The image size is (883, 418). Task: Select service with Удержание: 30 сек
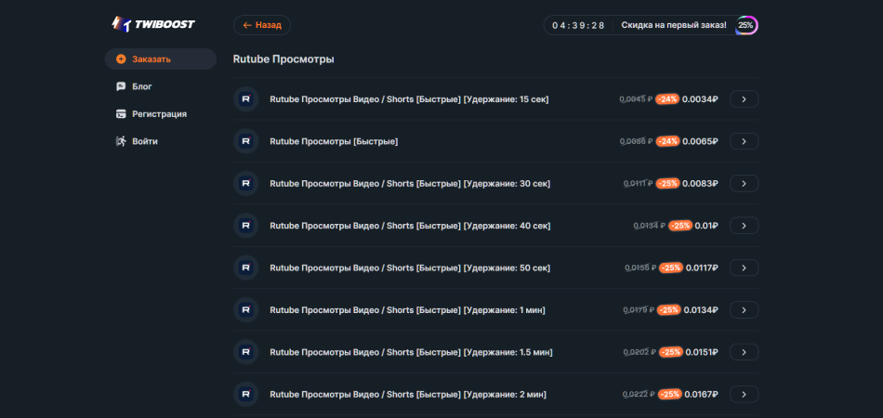coord(410,183)
